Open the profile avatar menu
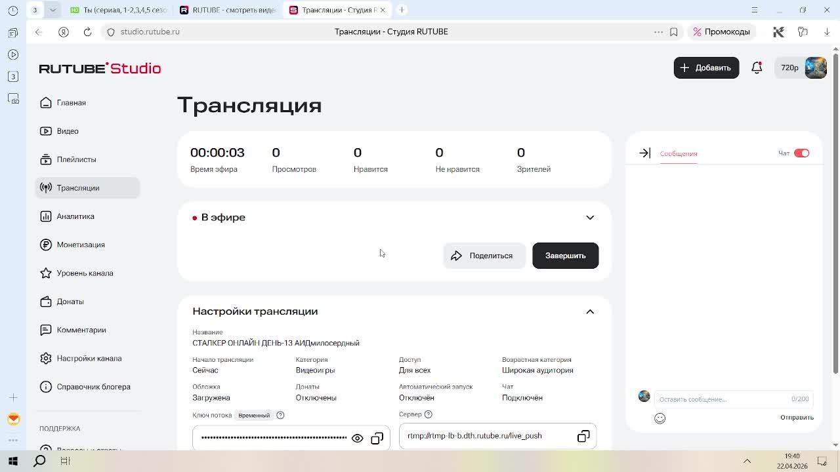The height and width of the screenshot is (472, 840). [x=816, y=68]
